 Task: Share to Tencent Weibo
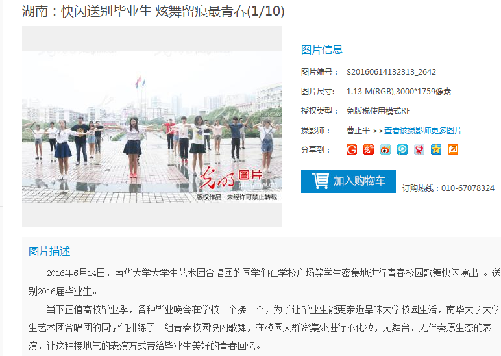pyautogui.click(x=402, y=149)
